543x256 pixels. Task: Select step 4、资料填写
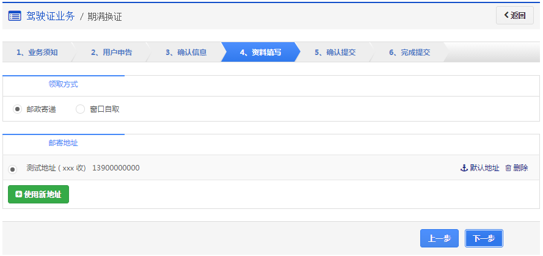260,53
